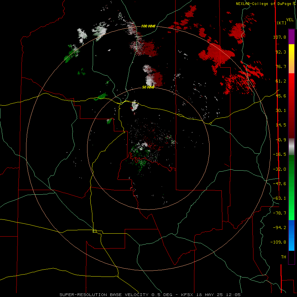Screen dimensions: 297x297
Task: Pick the green segment of the velocity color bar
Action: pyautogui.click(x=291, y=187)
